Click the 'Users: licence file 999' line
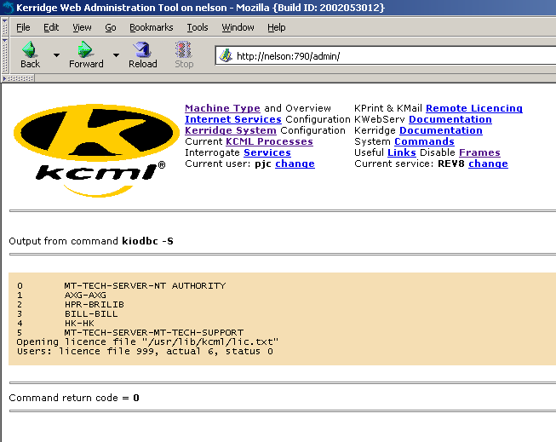Screen dimensions: 556x442 (145, 351)
